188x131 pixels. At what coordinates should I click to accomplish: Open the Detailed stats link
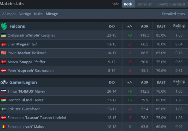(x=173, y=14)
